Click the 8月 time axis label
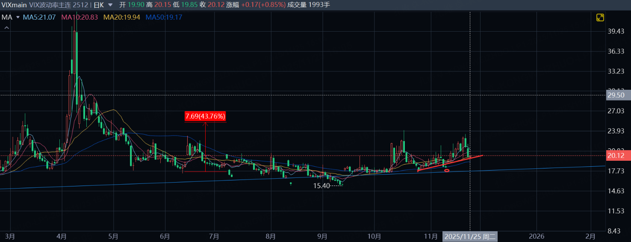631x242 pixels. [271, 236]
